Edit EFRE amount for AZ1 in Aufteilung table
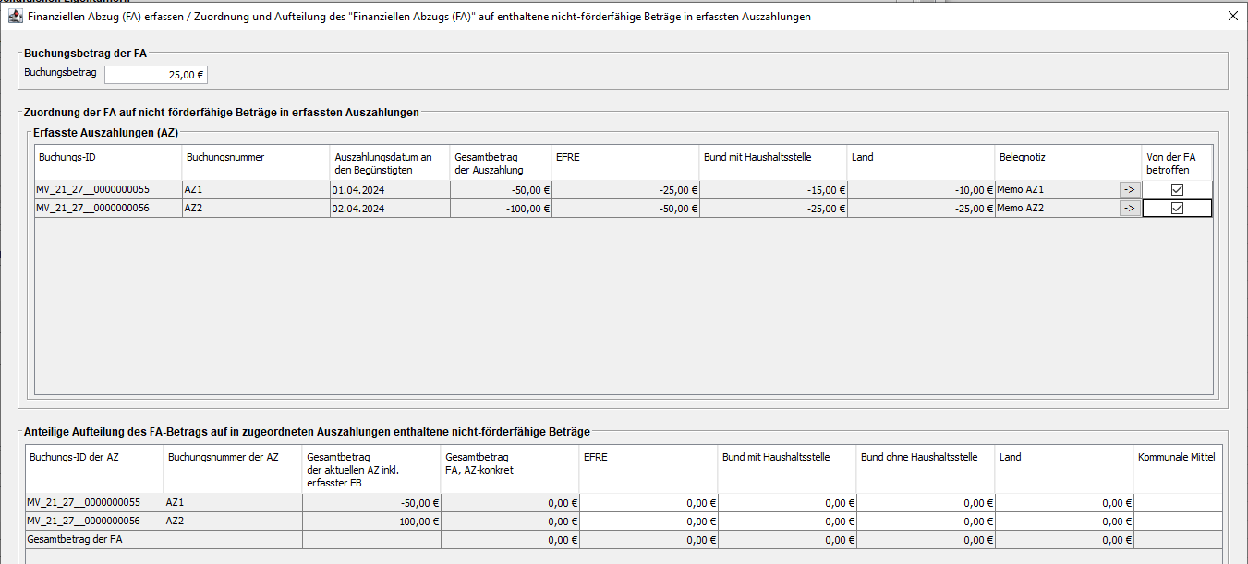 pyautogui.click(x=648, y=503)
